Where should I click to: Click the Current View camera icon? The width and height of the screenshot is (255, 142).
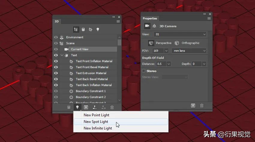(66, 49)
